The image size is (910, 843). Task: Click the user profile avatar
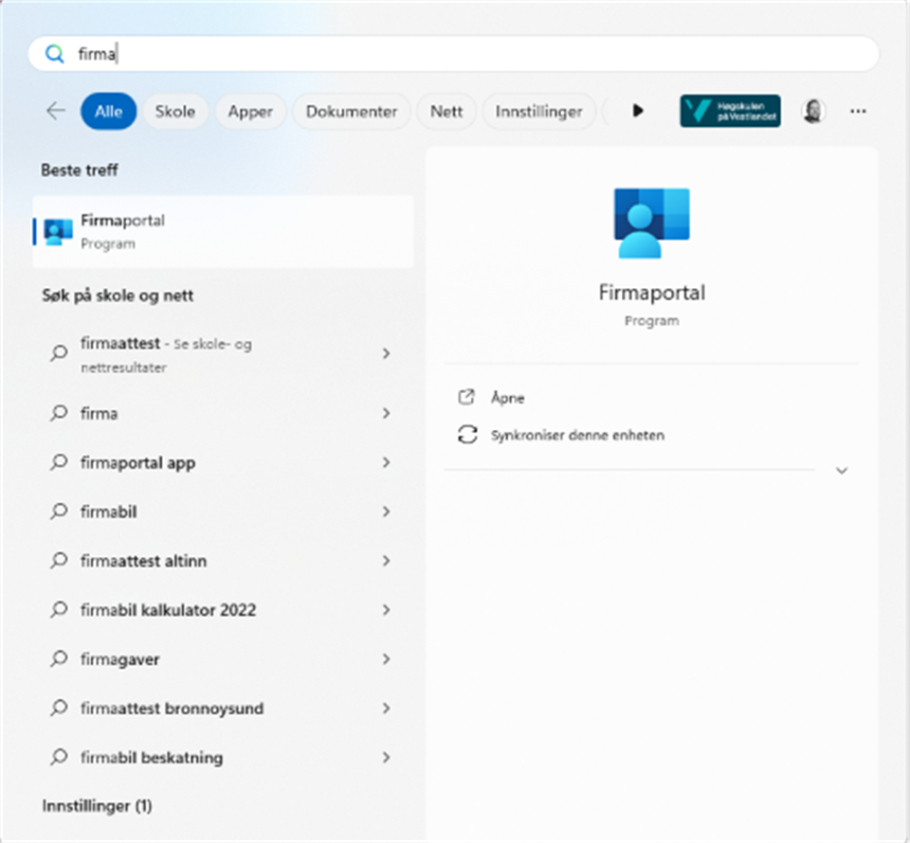(x=812, y=111)
